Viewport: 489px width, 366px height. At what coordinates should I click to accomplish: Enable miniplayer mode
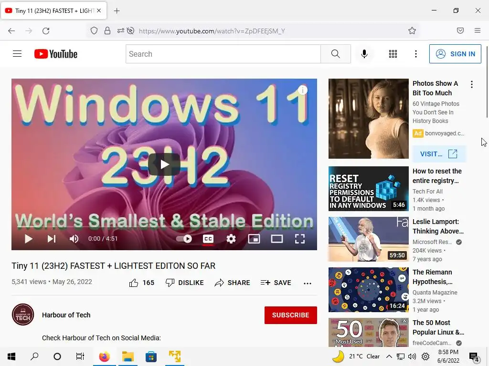coord(254,239)
